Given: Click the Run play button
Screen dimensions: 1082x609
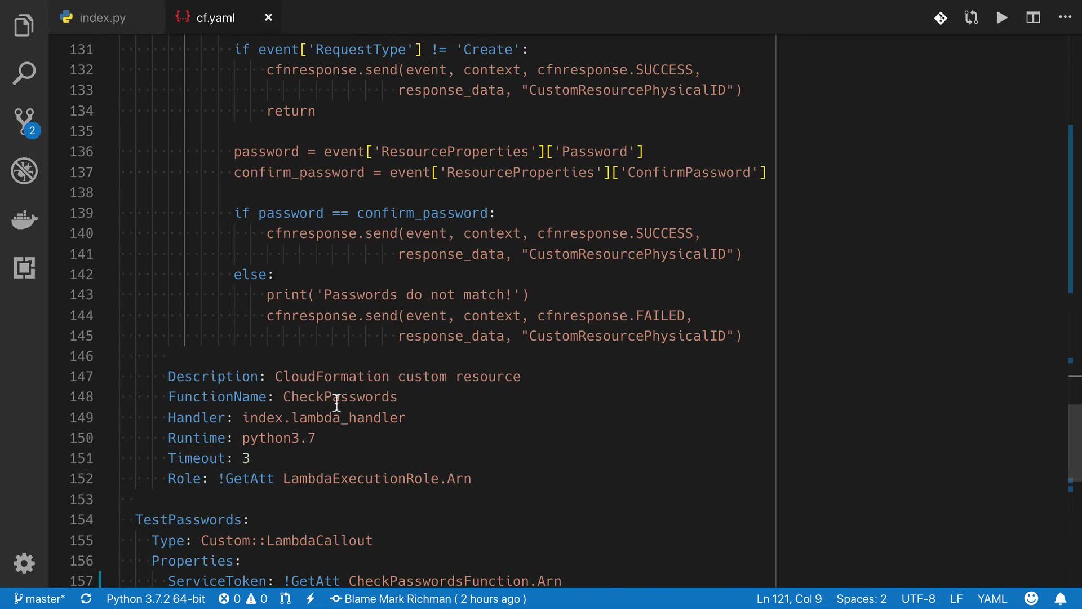Looking at the screenshot, I should [x=1002, y=17].
